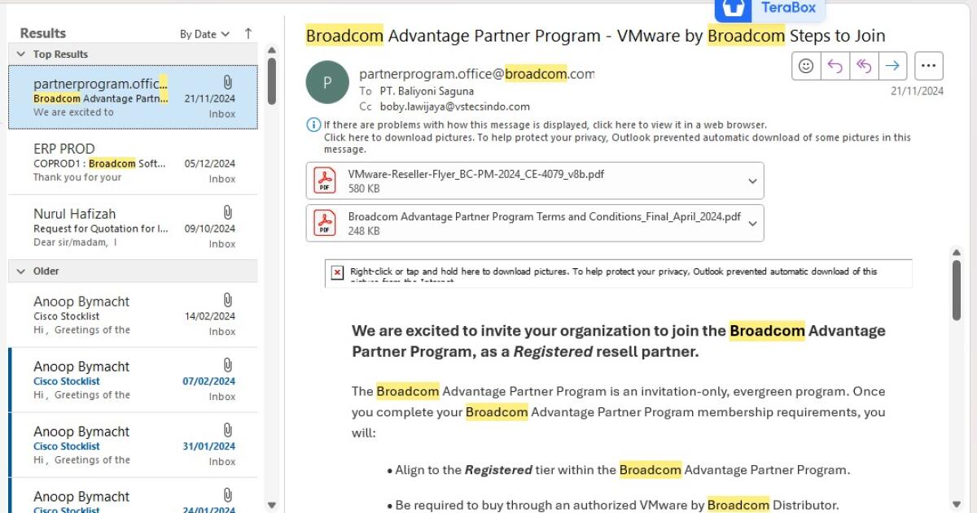This screenshot has height=513, width=977.
Task: Click the TeraBox floating tab
Action: [x=769, y=9]
